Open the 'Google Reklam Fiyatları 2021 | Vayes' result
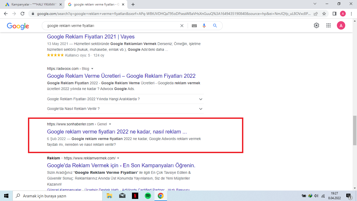The image size is (357, 201). [91, 37]
